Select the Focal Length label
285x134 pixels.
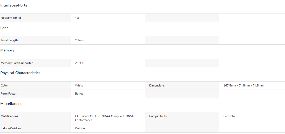pos(9,40)
